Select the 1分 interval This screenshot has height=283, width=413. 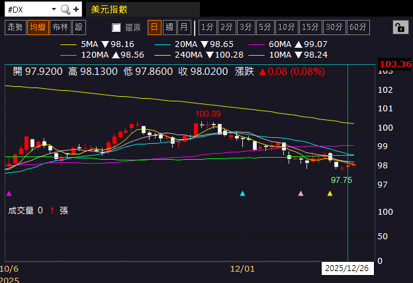click(x=207, y=27)
